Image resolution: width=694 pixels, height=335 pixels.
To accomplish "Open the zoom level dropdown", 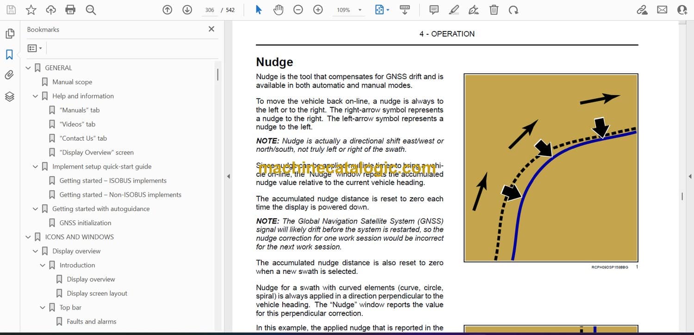I will (359, 10).
